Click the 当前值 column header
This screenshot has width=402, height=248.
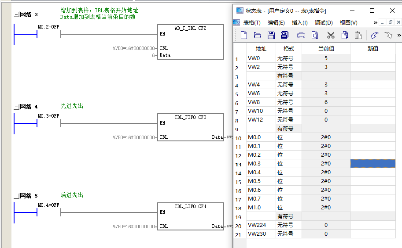point(326,49)
